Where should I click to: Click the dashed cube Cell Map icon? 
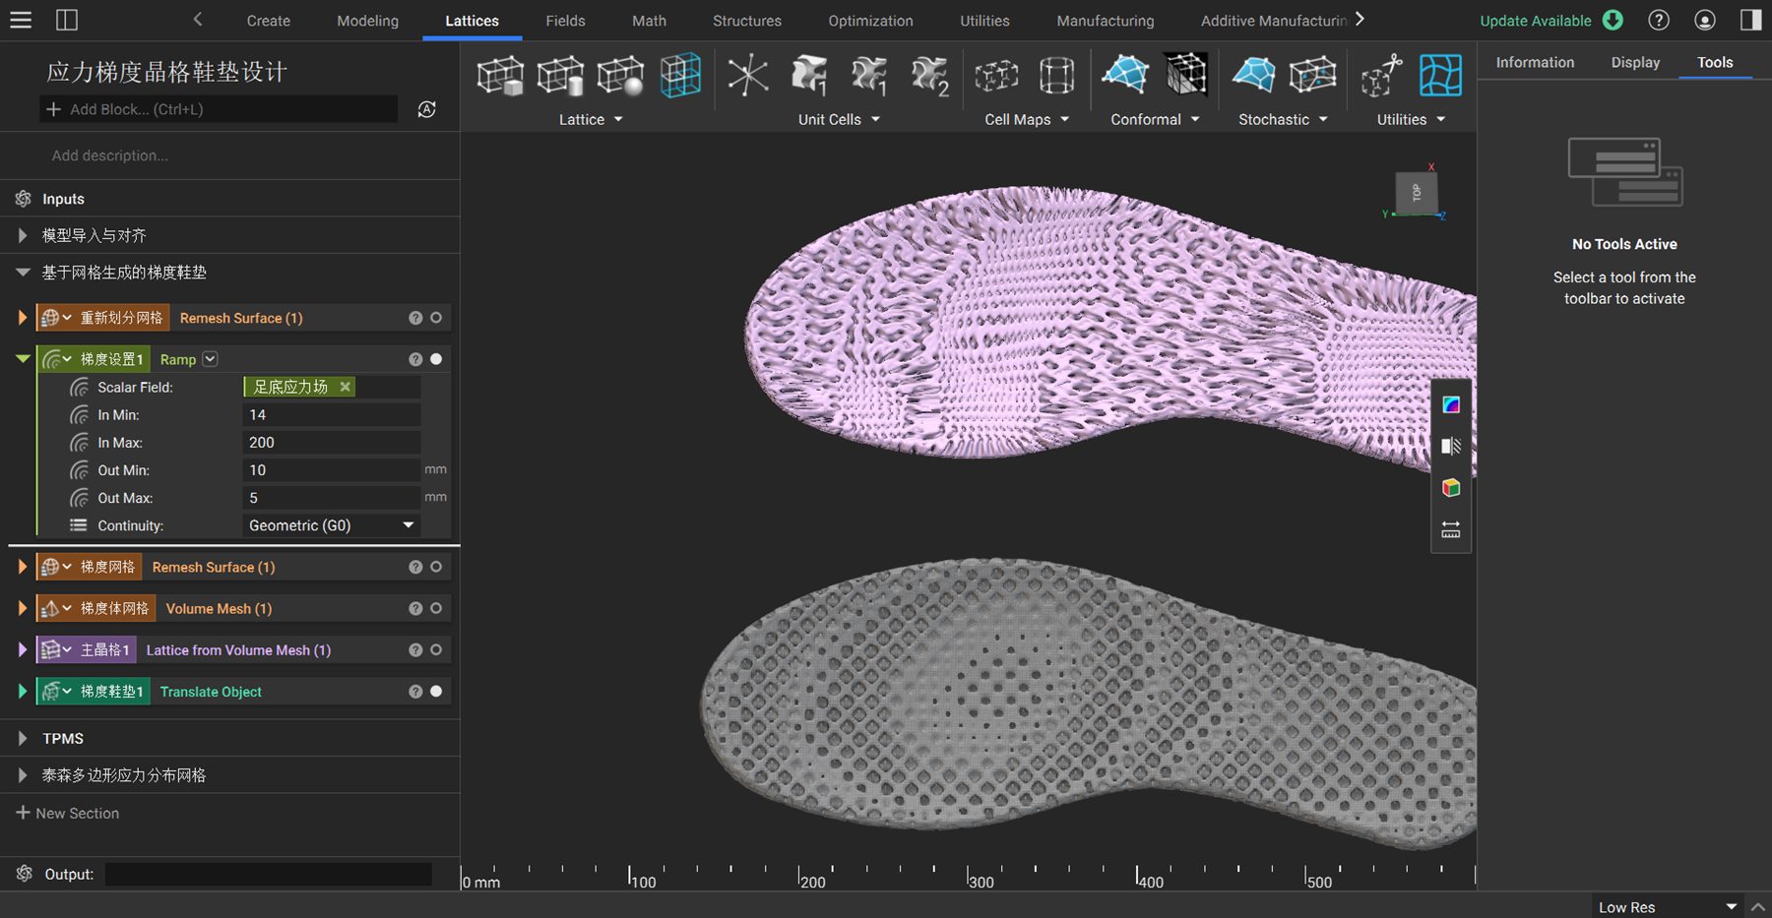996,75
